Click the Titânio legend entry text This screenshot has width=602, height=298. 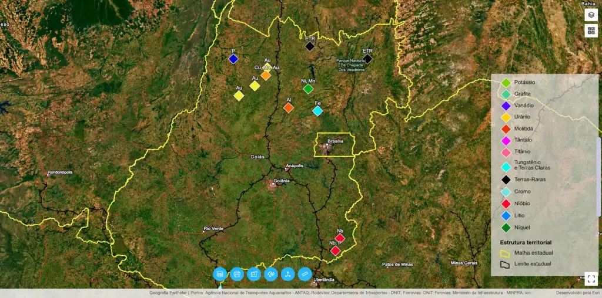pos(522,152)
